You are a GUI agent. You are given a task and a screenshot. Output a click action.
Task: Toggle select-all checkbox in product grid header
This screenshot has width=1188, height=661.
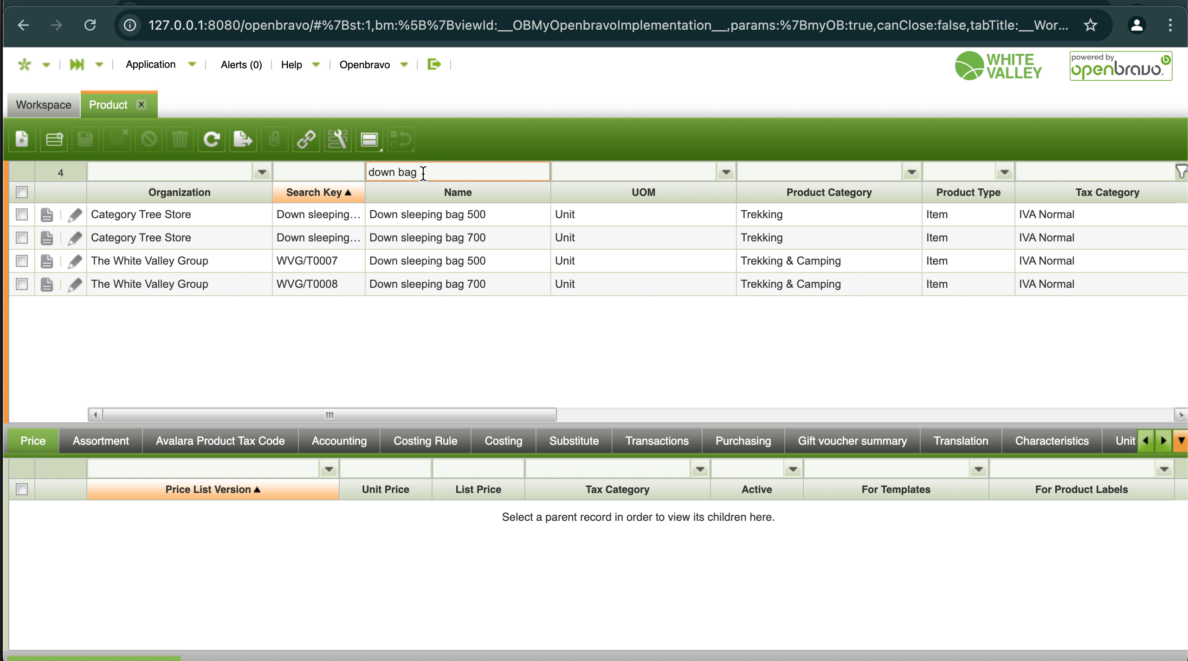(x=22, y=192)
